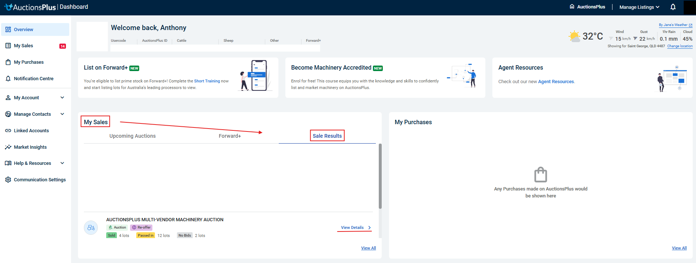Click the AuctionsPlus home icon in header
The height and width of the screenshot is (263, 696).
point(572,7)
